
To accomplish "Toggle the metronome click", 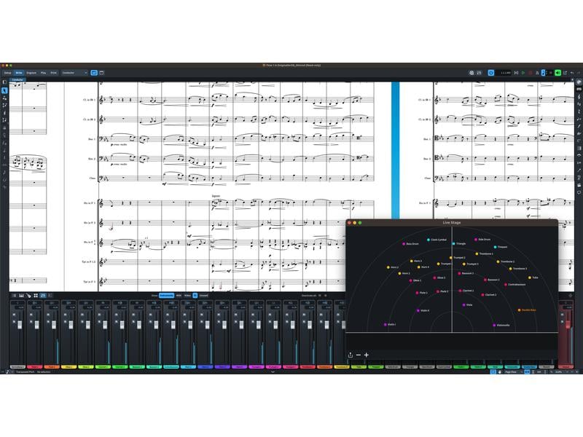I will 537,73.
